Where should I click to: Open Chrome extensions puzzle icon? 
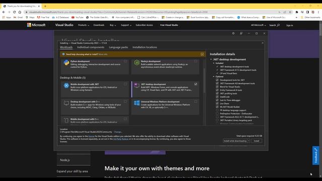pos(297,12)
